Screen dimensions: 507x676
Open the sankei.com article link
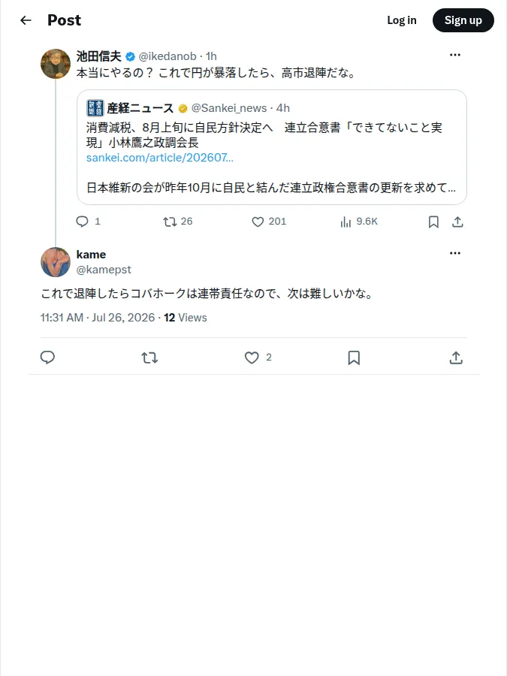159,158
